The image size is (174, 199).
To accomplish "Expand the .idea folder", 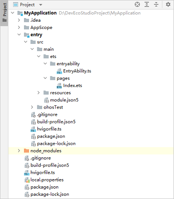I will coord(19,20).
